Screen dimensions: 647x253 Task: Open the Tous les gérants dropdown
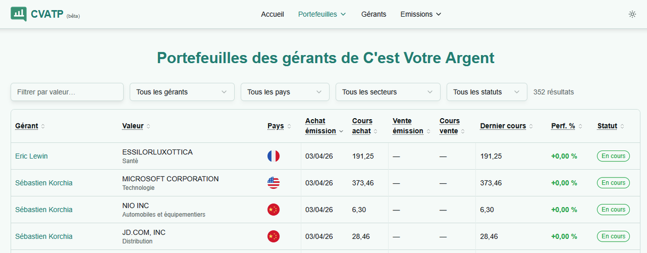(182, 92)
